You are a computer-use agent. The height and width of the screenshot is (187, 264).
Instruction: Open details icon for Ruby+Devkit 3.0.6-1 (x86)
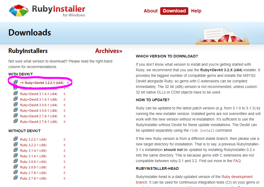64,111
